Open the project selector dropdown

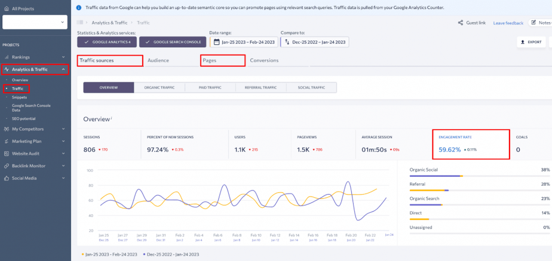[35, 22]
